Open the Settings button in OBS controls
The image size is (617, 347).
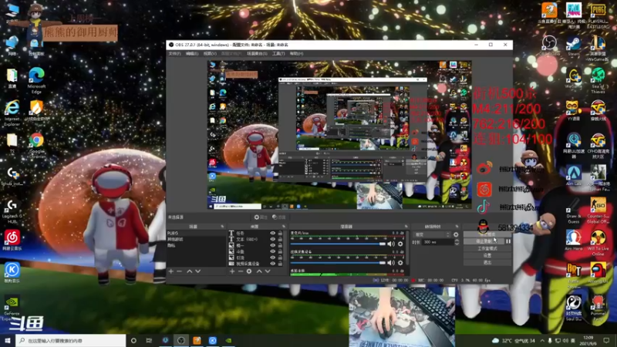[x=487, y=255]
